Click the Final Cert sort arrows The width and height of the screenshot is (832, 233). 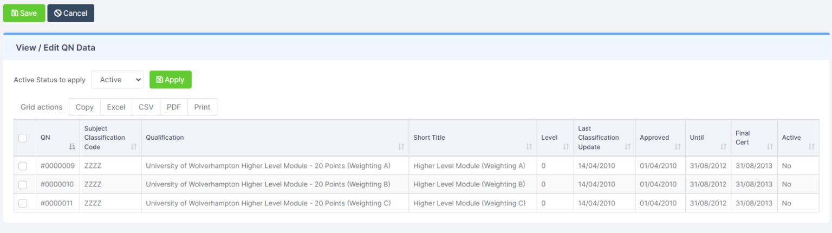[x=770, y=146]
